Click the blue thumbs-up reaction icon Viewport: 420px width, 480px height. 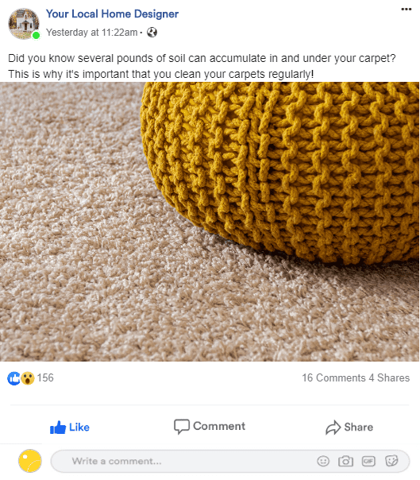13,378
